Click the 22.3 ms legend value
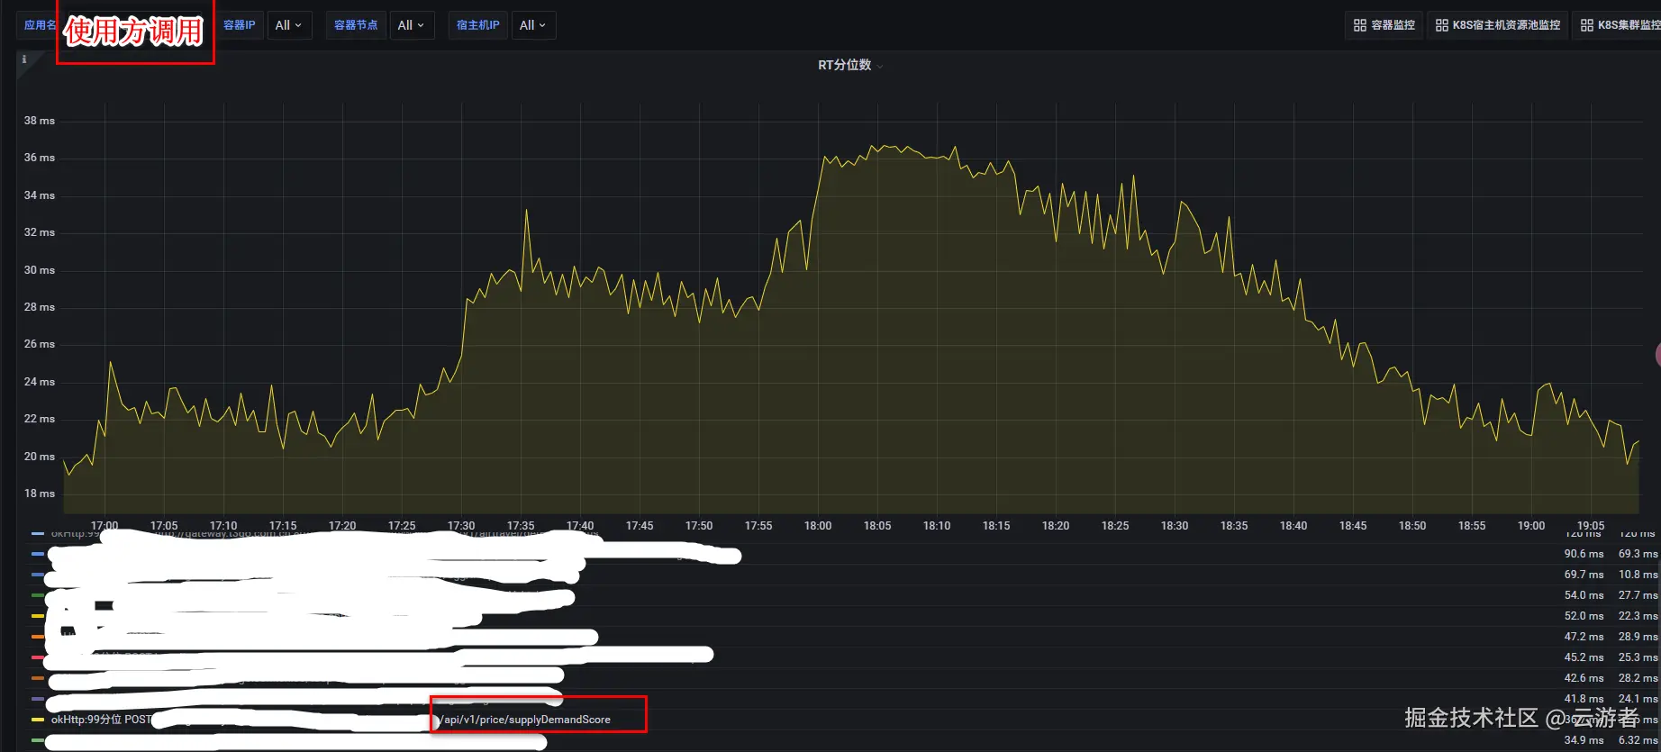1661x752 pixels. 1638,616
